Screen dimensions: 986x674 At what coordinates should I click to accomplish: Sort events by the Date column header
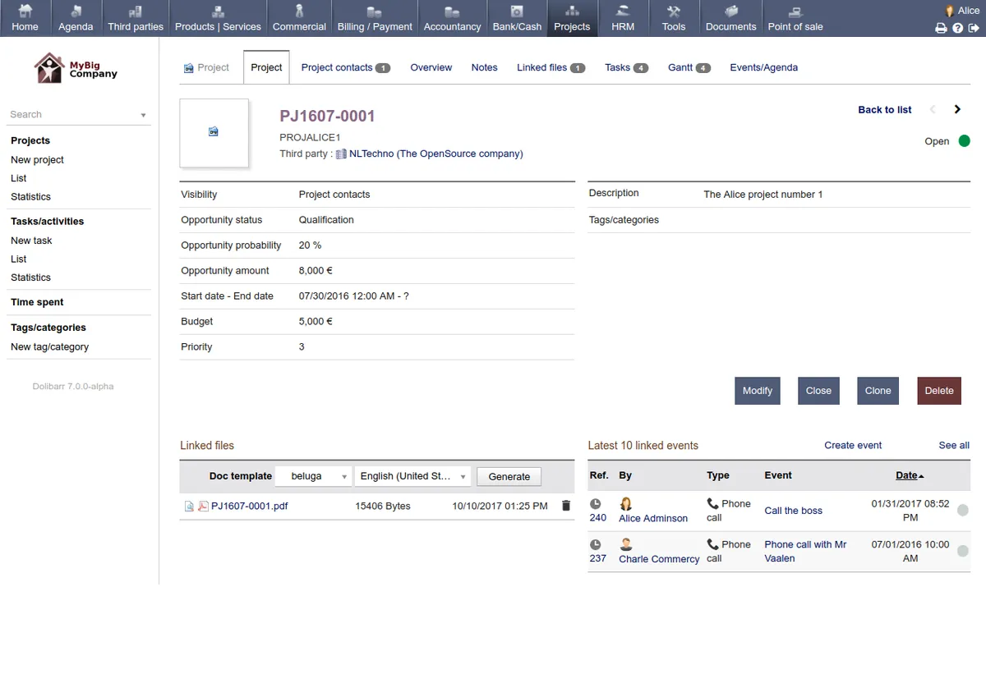(x=909, y=475)
